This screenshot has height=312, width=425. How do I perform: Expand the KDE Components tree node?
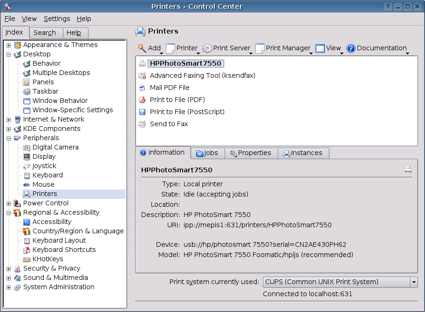point(9,129)
